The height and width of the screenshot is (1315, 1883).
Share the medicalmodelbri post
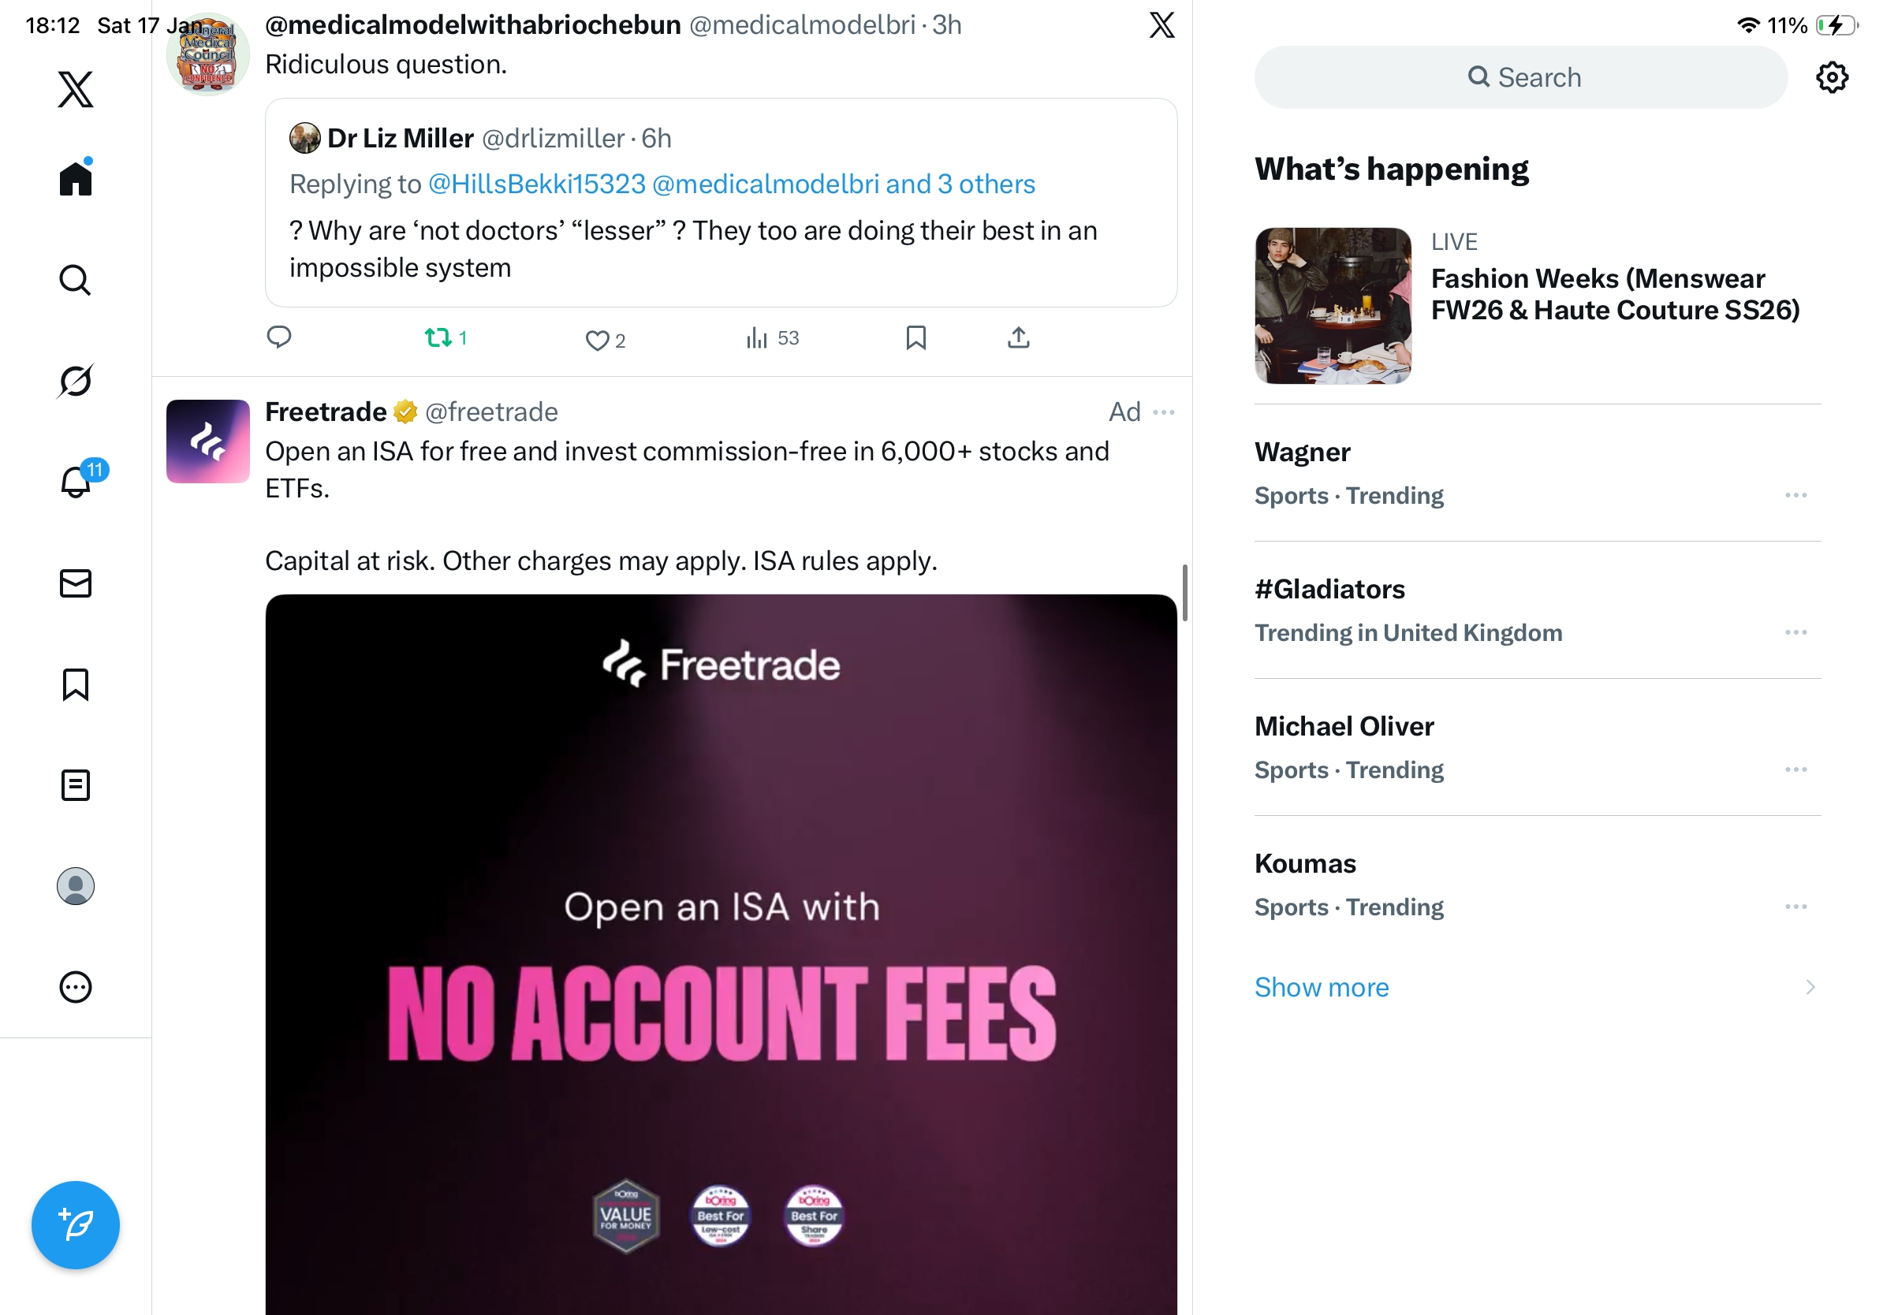tap(1018, 337)
